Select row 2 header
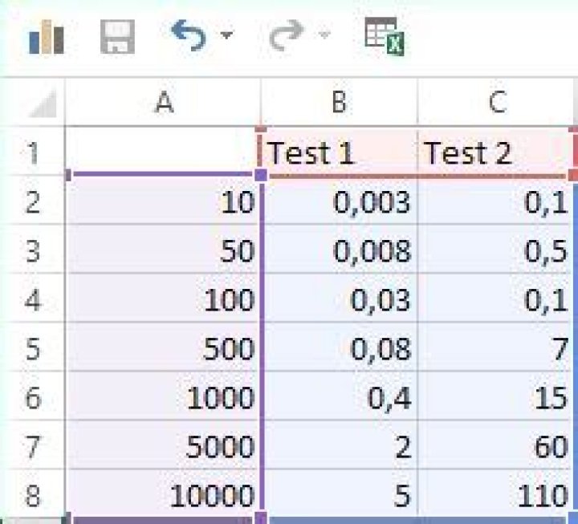Screen dimensions: 578x524 (x=32, y=201)
